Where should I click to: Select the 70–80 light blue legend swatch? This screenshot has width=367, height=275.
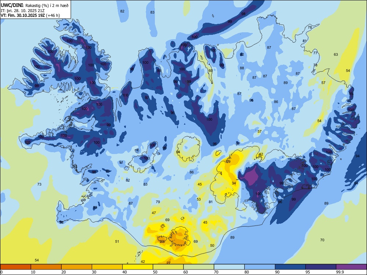[x=229, y=267]
